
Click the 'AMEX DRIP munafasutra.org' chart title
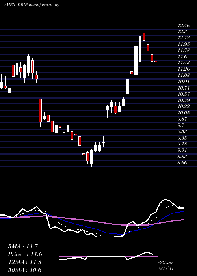click(x=32, y=5)
